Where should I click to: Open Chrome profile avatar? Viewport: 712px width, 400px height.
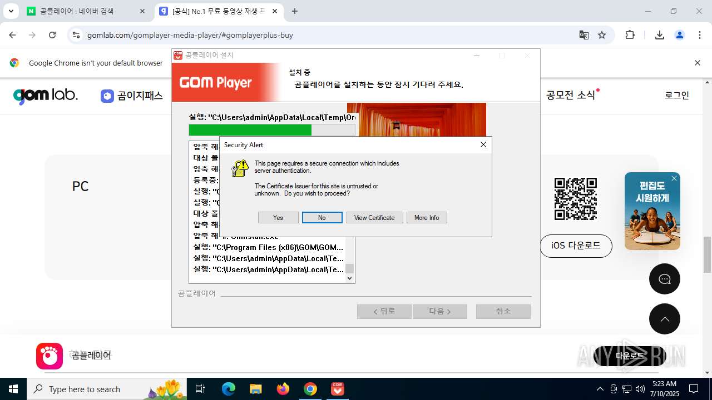680,35
